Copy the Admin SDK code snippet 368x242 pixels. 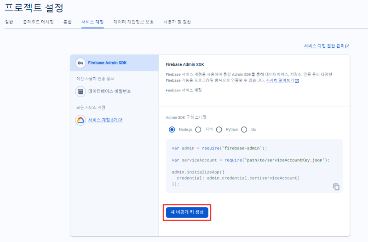pos(336,187)
